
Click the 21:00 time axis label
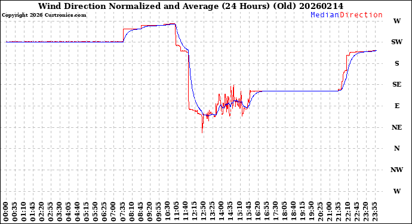pos(329,212)
